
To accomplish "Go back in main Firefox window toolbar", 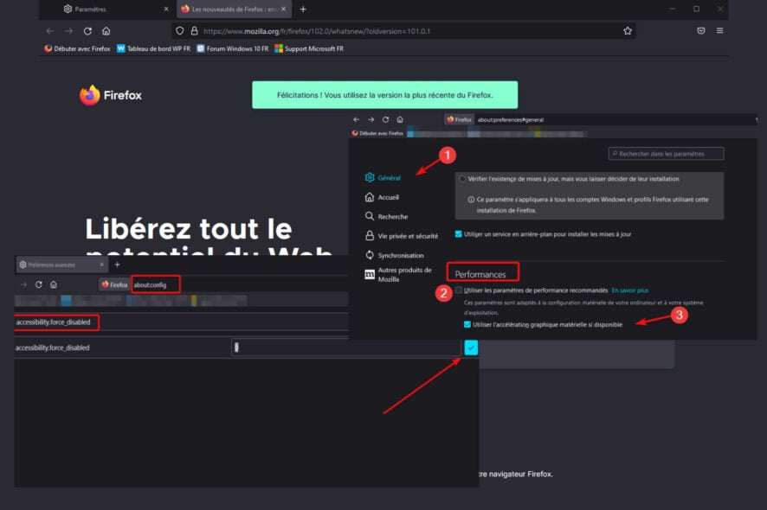I will coord(50,31).
